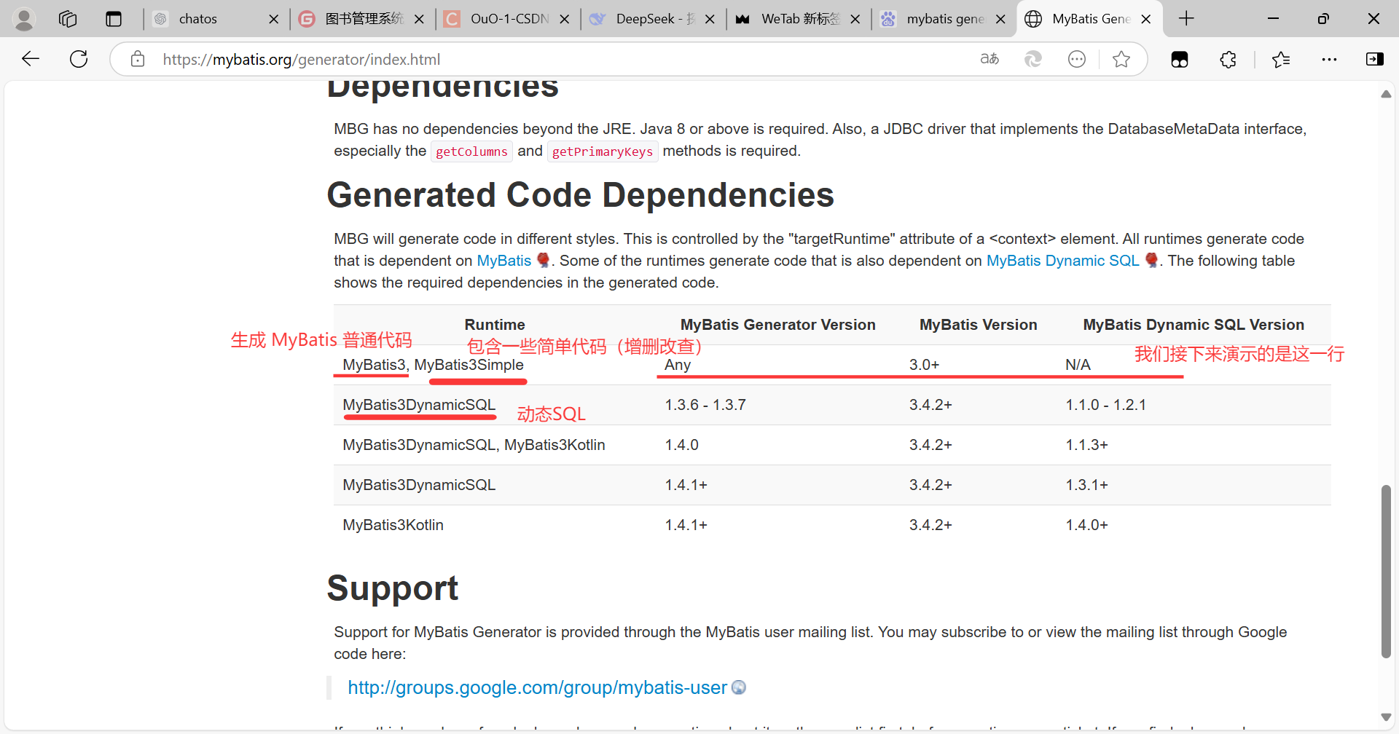Open the black extension icon in toolbar
The image size is (1399, 734).
[1180, 60]
